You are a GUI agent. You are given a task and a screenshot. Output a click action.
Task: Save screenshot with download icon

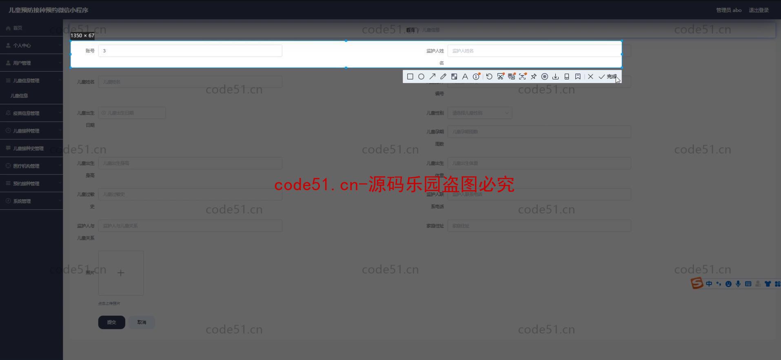point(555,77)
